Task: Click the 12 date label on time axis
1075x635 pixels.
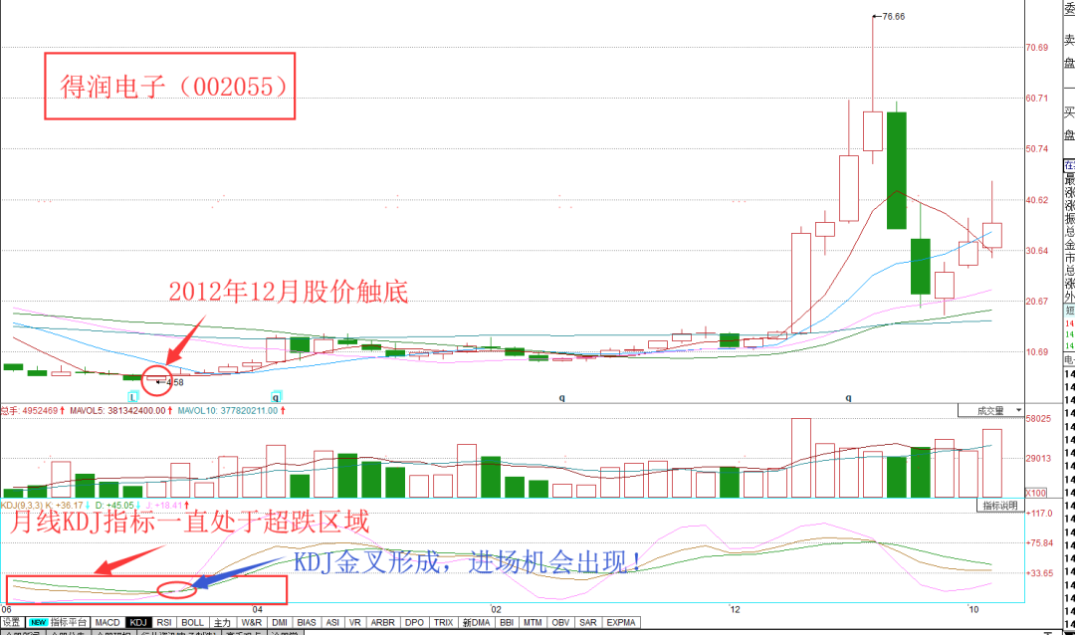Action: pyautogui.click(x=735, y=609)
